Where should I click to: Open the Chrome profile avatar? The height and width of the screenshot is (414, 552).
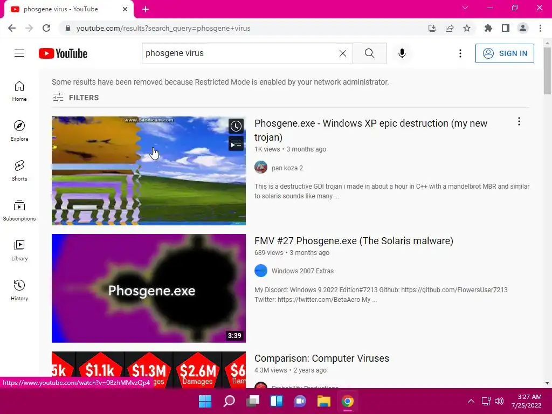(x=523, y=28)
